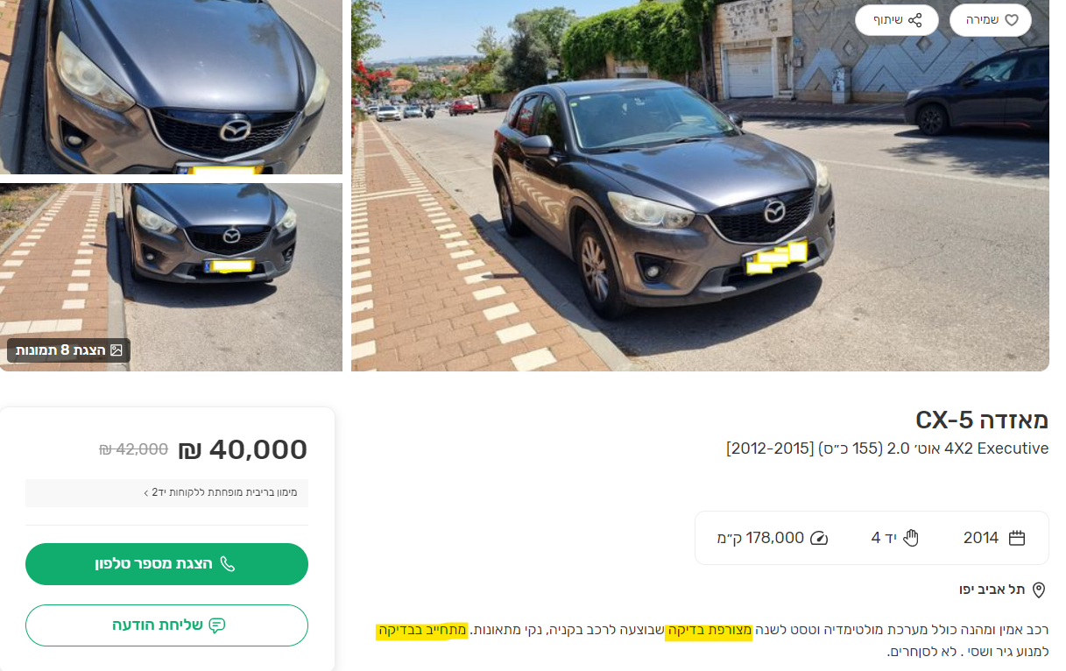1066x671 pixels.
Task: Click the highlighted מצורפת בדיקה text
Action: pos(709,631)
